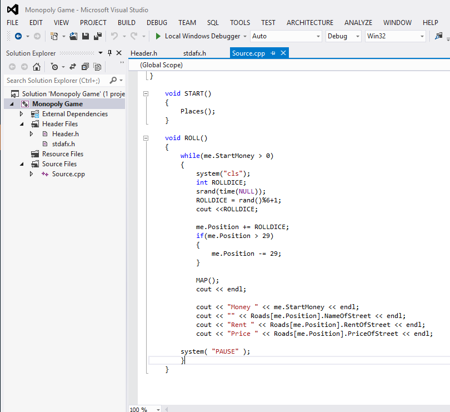Click the Find in Files toolbar icon
Viewport: 450px width, 412px height.
(438, 36)
